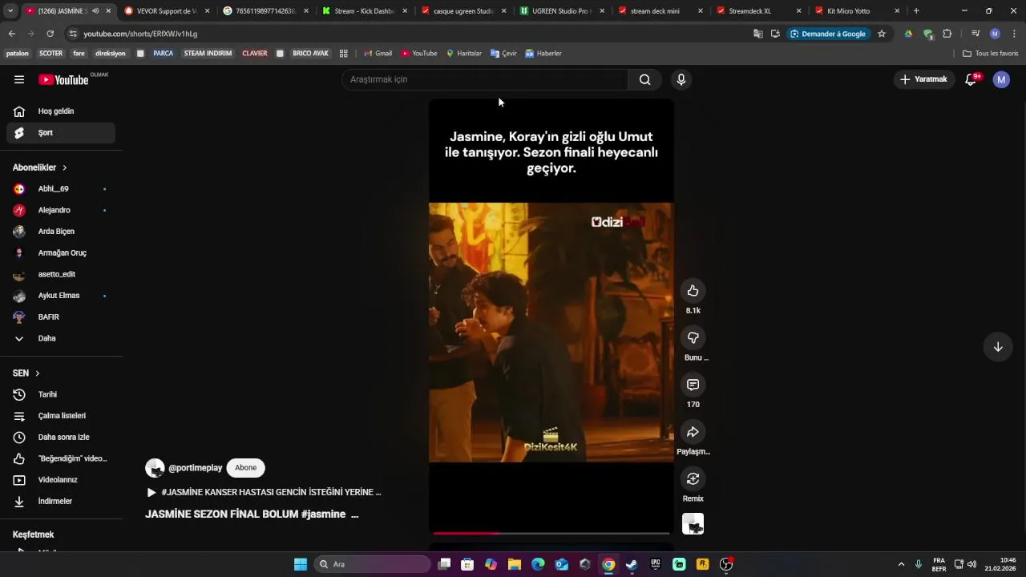Viewport: 1026px width, 577px height.
Task: Open the translate page icon
Action: [758, 34]
